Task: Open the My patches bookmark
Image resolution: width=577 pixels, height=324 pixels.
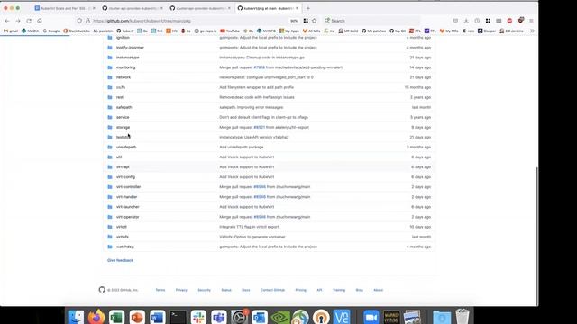Action: (x=373, y=31)
